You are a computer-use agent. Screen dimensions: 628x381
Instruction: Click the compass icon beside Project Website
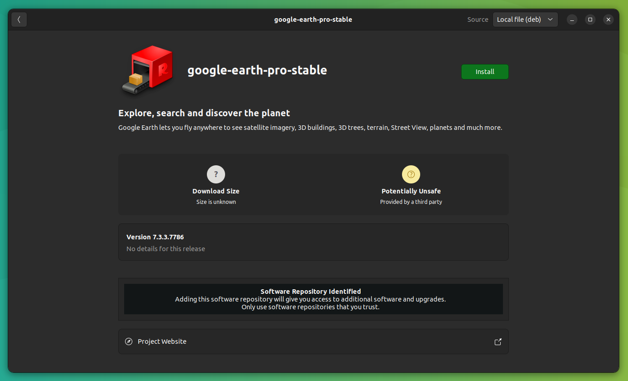click(x=129, y=341)
